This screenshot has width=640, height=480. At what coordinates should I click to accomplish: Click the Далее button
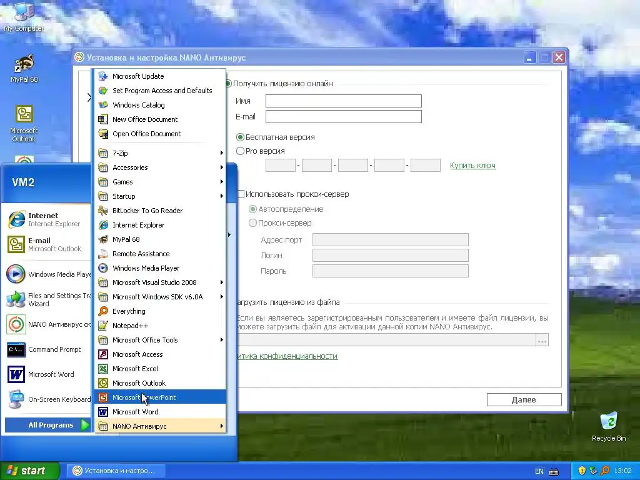coord(524,399)
